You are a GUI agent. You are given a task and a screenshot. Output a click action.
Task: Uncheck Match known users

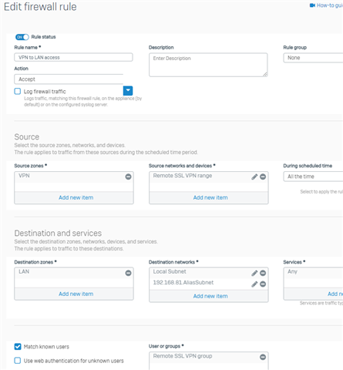tap(18, 347)
